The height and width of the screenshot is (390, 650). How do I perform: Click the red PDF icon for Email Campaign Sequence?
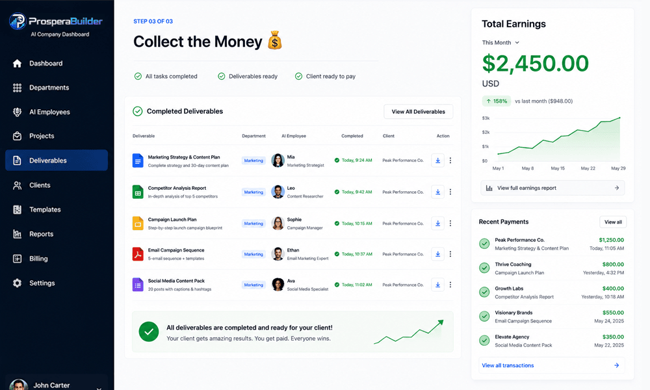point(138,254)
